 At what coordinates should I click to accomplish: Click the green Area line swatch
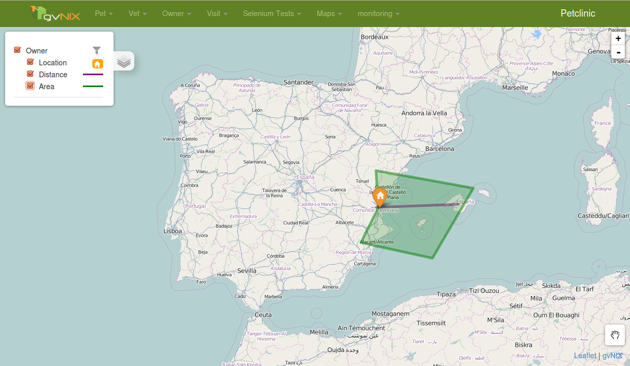click(93, 86)
